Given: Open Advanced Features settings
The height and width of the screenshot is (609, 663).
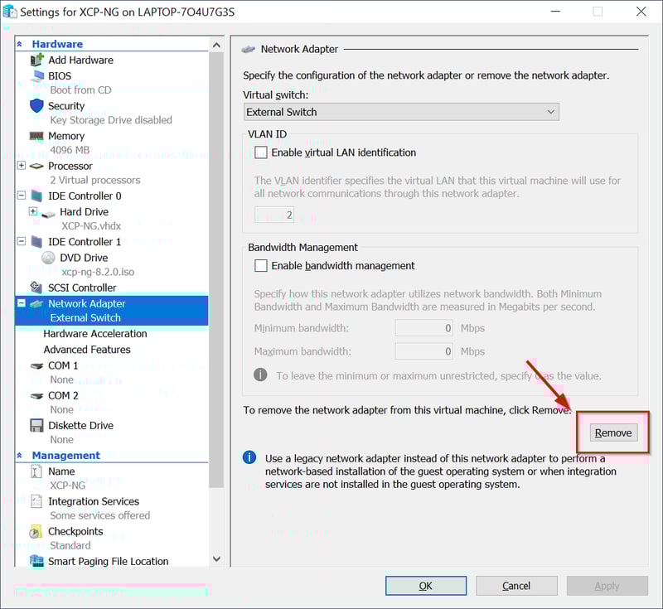Looking at the screenshot, I should point(87,349).
